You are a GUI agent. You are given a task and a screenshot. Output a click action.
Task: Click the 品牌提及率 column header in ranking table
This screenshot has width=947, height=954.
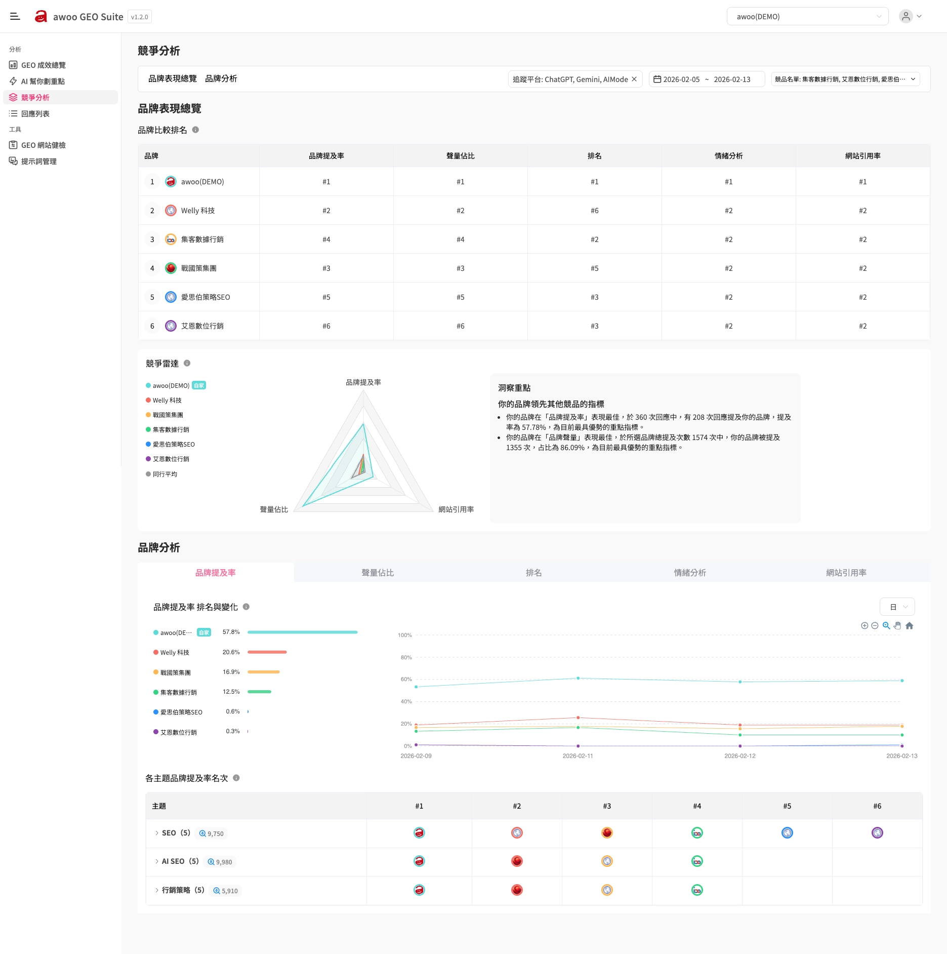[x=326, y=156]
